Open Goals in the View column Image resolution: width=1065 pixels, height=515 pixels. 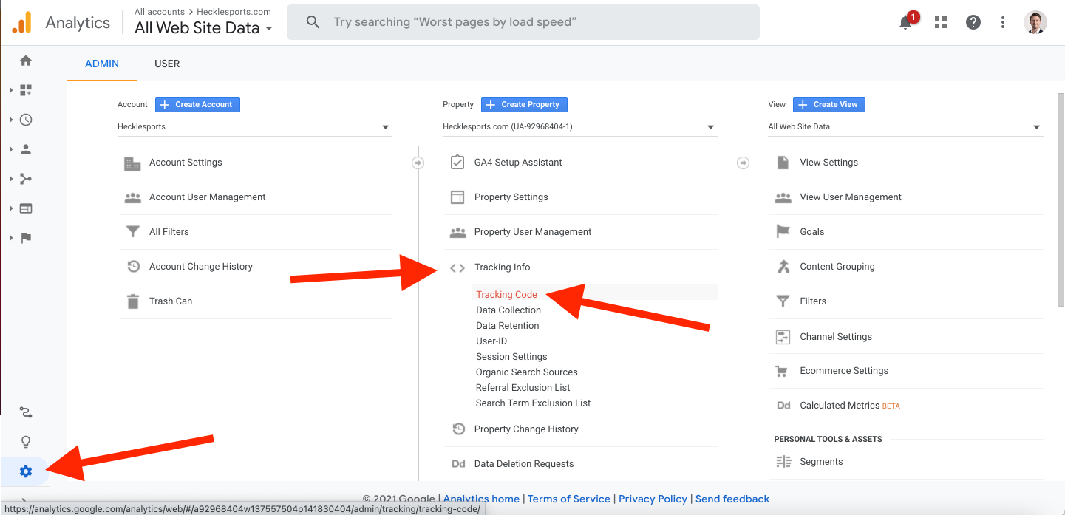[x=811, y=232]
